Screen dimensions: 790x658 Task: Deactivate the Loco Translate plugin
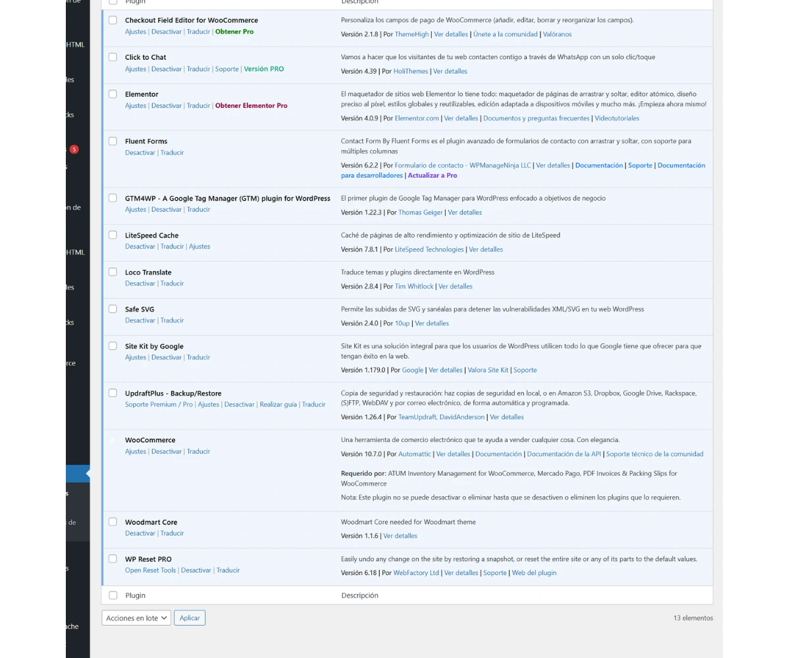point(140,284)
